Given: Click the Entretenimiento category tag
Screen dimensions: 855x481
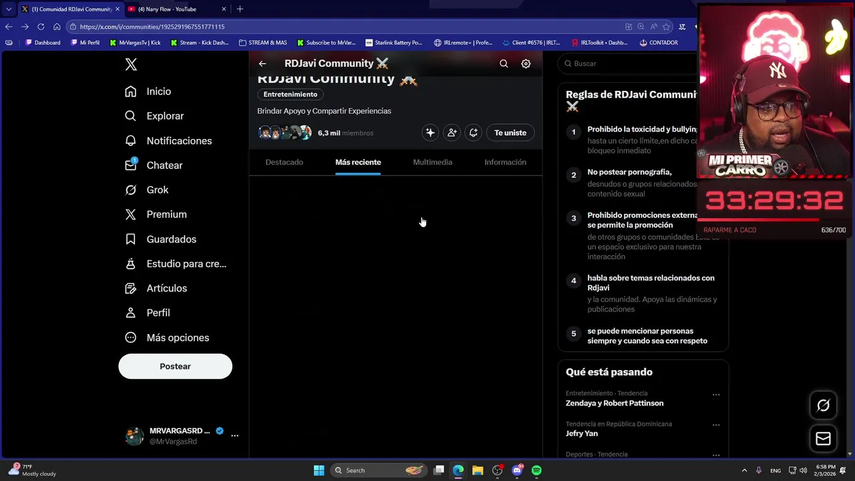Looking at the screenshot, I should tap(291, 94).
